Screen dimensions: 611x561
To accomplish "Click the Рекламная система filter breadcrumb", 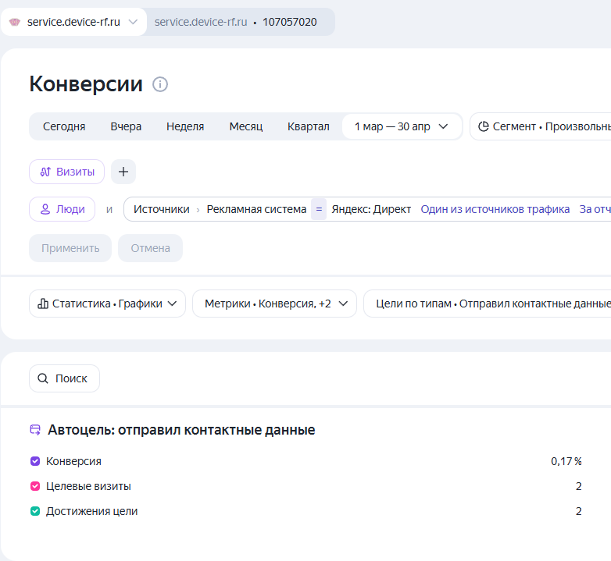I will tap(256, 209).
